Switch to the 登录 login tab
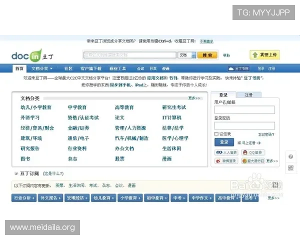The width and height of the screenshot is (300, 240). point(223,94)
